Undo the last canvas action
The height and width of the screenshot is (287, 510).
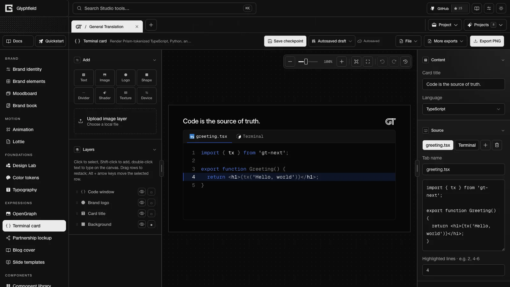click(382, 62)
